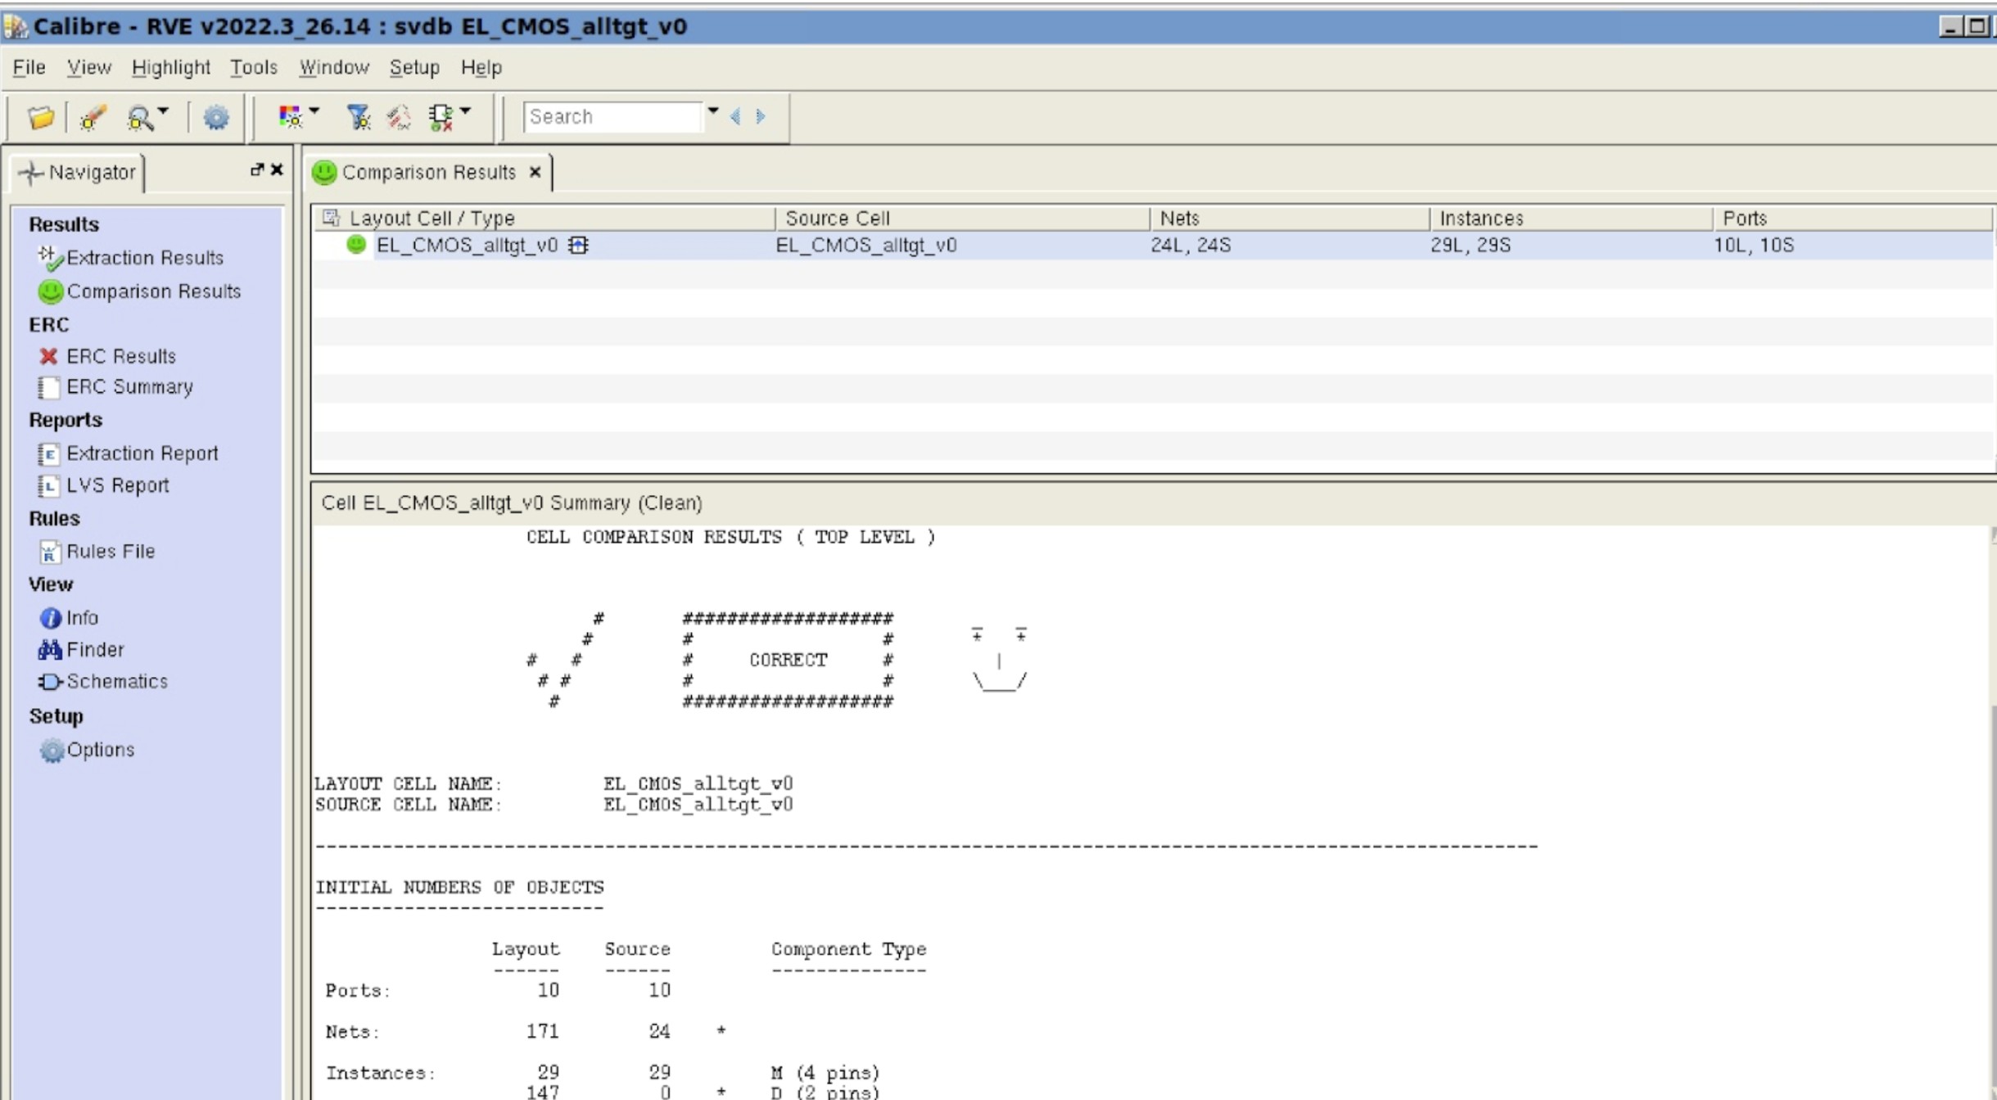Click the filter funnel toolbar icon
This screenshot has width=1997, height=1100.
coord(359,118)
